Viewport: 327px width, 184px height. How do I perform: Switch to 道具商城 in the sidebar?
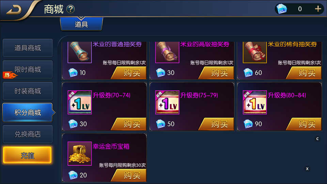tap(28, 48)
